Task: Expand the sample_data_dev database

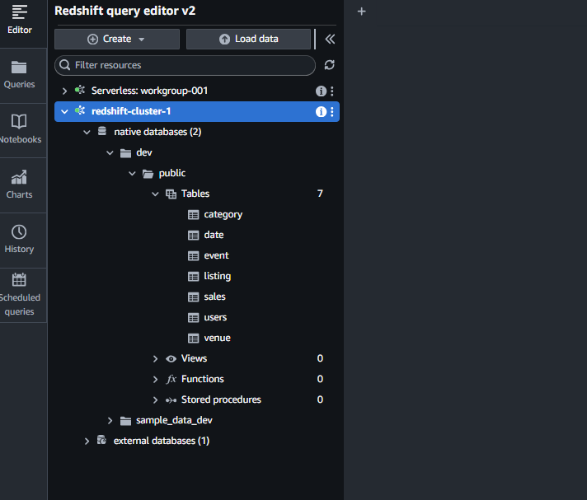Action: [x=110, y=420]
